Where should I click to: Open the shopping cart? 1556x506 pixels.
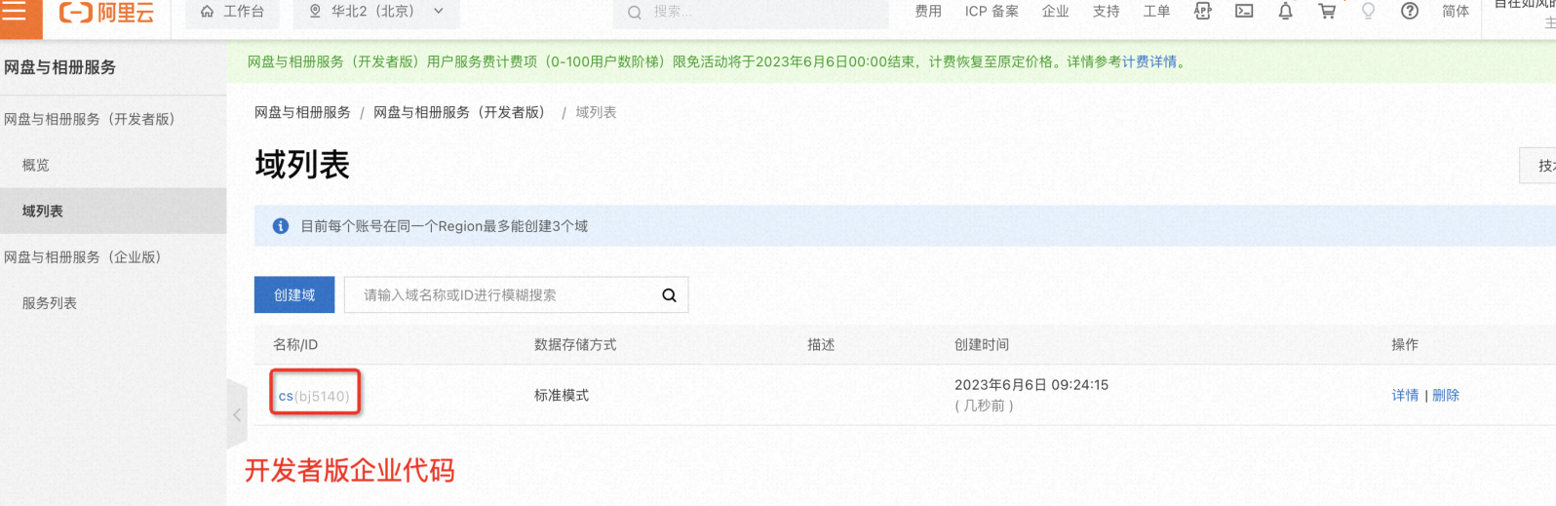coord(1327,12)
